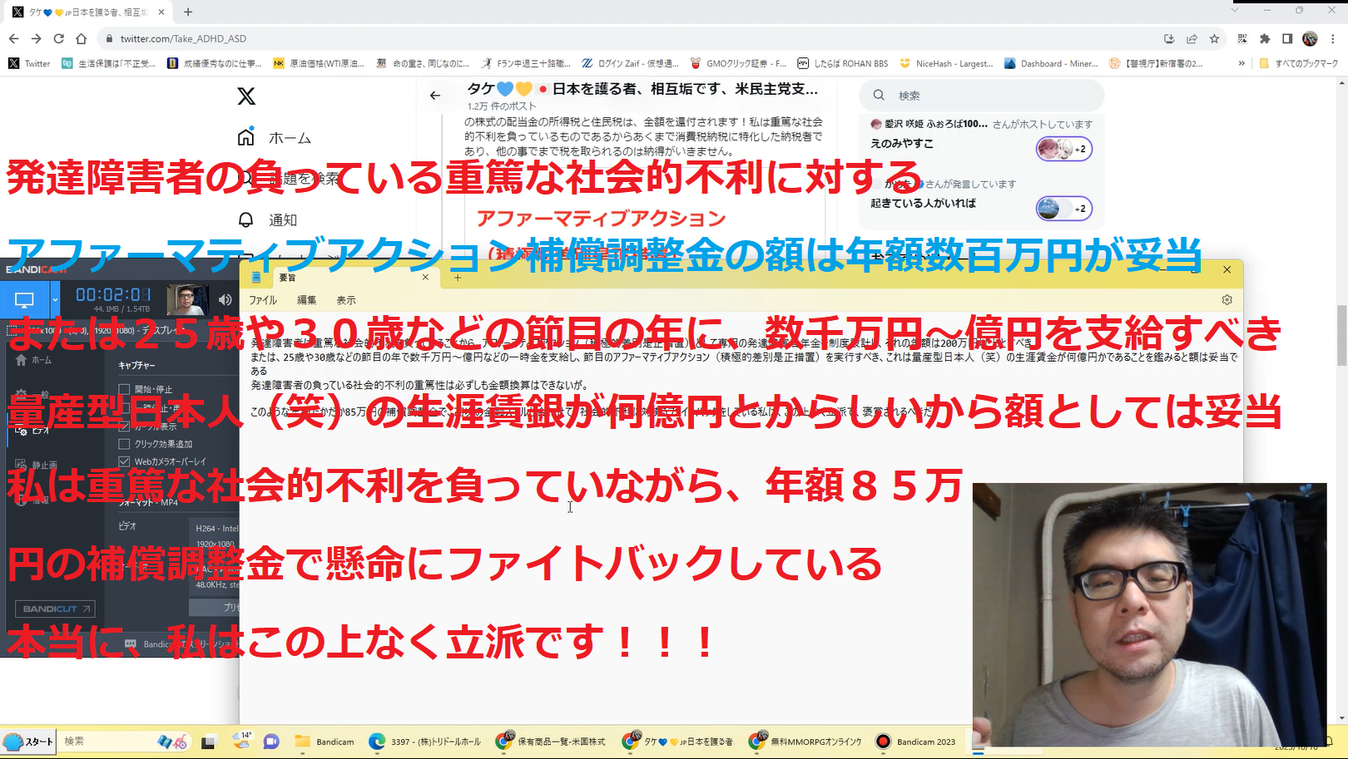
Task: Go back using the profile back arrow
Action: pyautogui.click(x=435, y=96)
